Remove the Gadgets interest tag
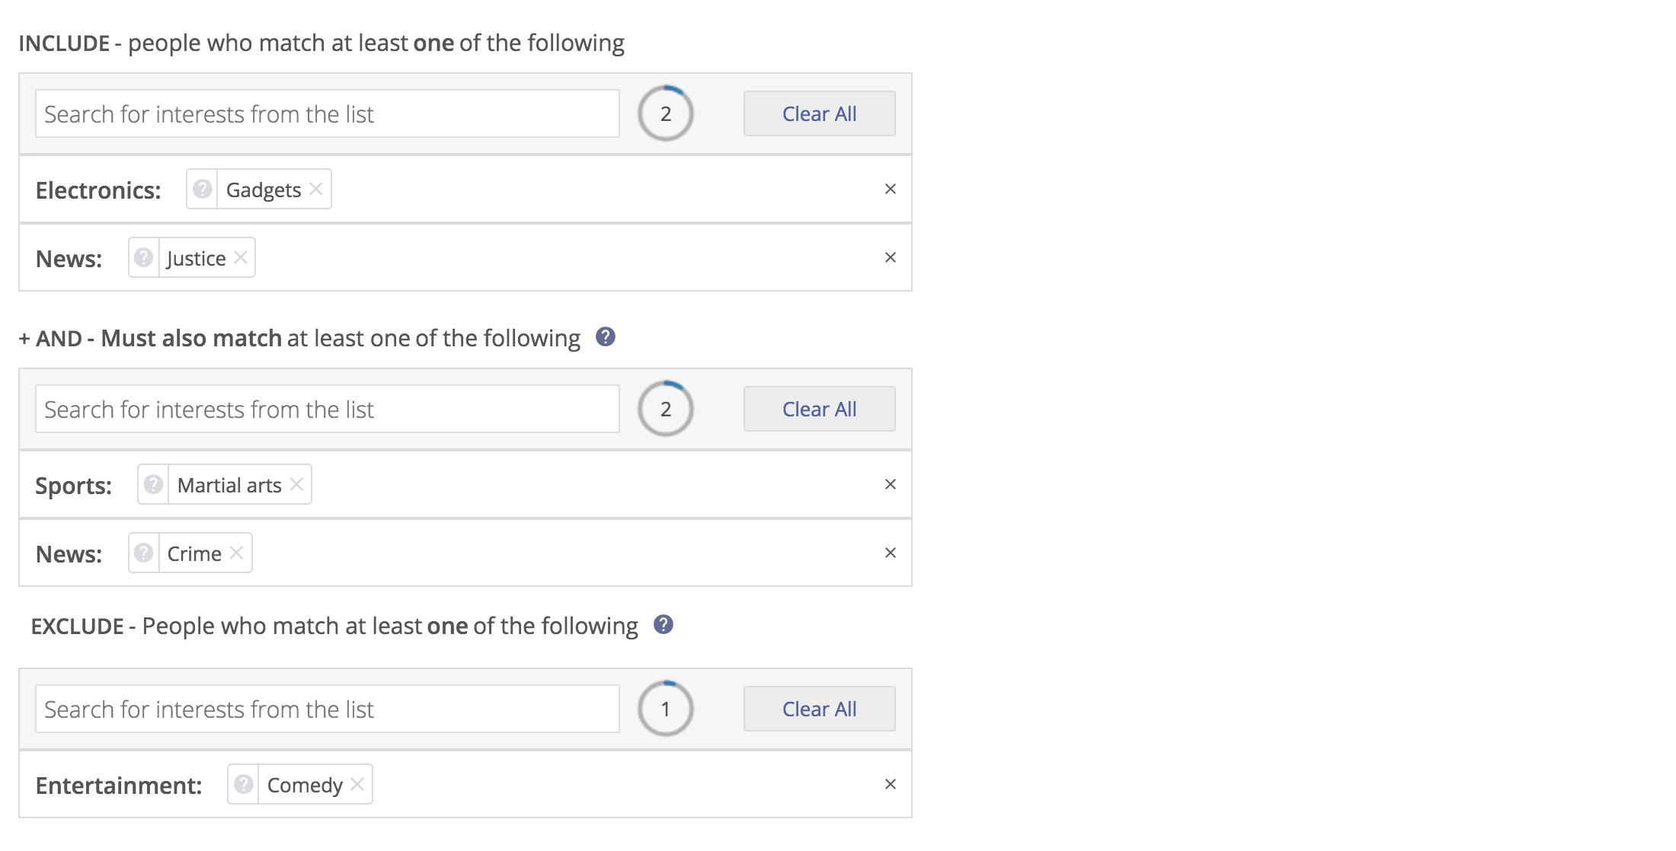This screenshot has height=851, width=1676. (x=316, y=189)
